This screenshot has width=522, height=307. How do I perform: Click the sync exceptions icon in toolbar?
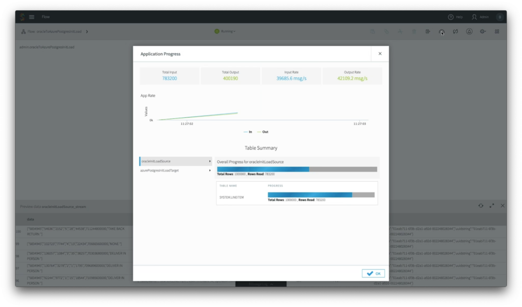455,32
